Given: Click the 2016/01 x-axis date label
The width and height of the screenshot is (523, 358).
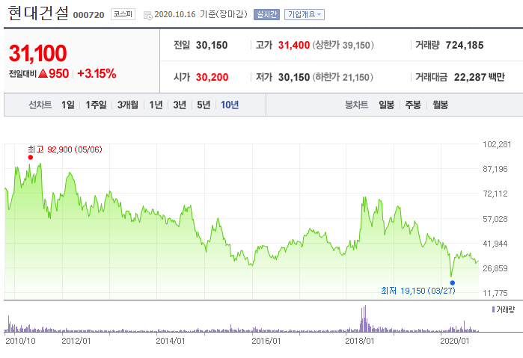Looking at the screenshot, I should 266,341.
